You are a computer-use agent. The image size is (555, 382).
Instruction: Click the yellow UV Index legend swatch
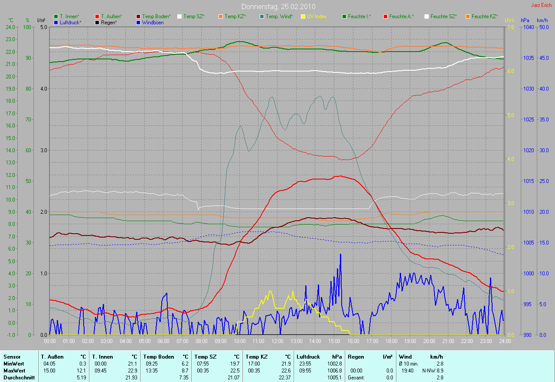click(x=303, y=16)
